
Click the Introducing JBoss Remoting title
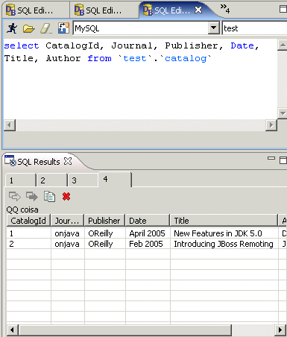point(224,244)
